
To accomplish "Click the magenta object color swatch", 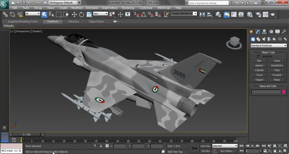I will (284, 92).
